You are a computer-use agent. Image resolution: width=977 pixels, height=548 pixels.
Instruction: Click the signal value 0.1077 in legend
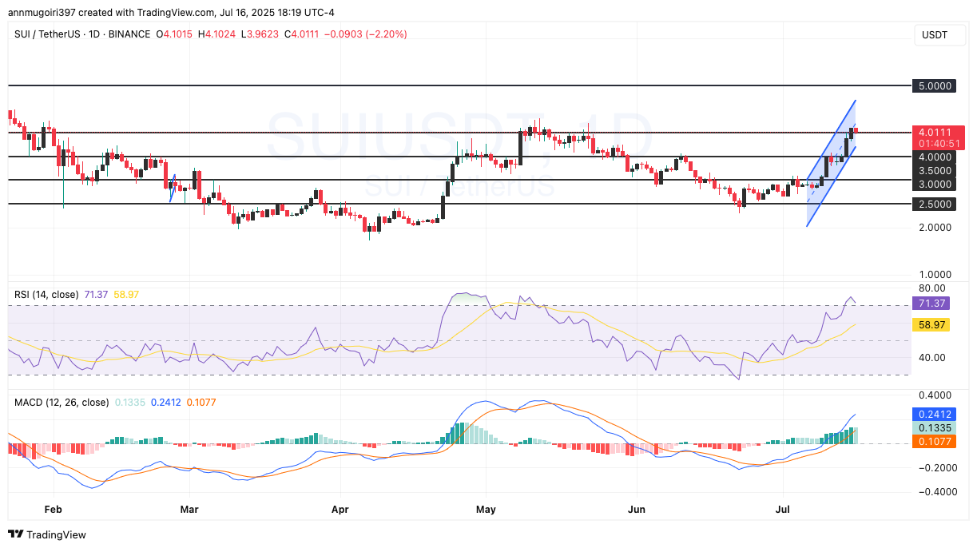point(201,402)
